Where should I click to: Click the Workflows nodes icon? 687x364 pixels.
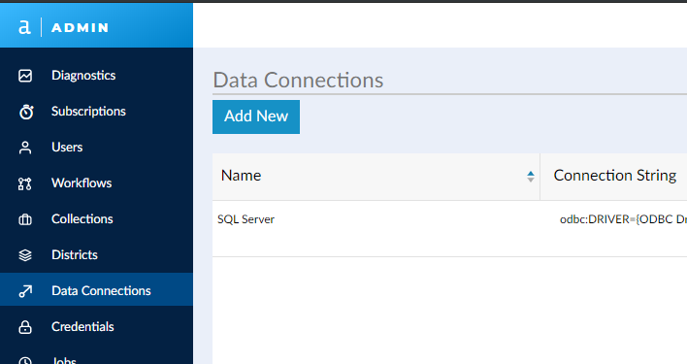point(25,183)
